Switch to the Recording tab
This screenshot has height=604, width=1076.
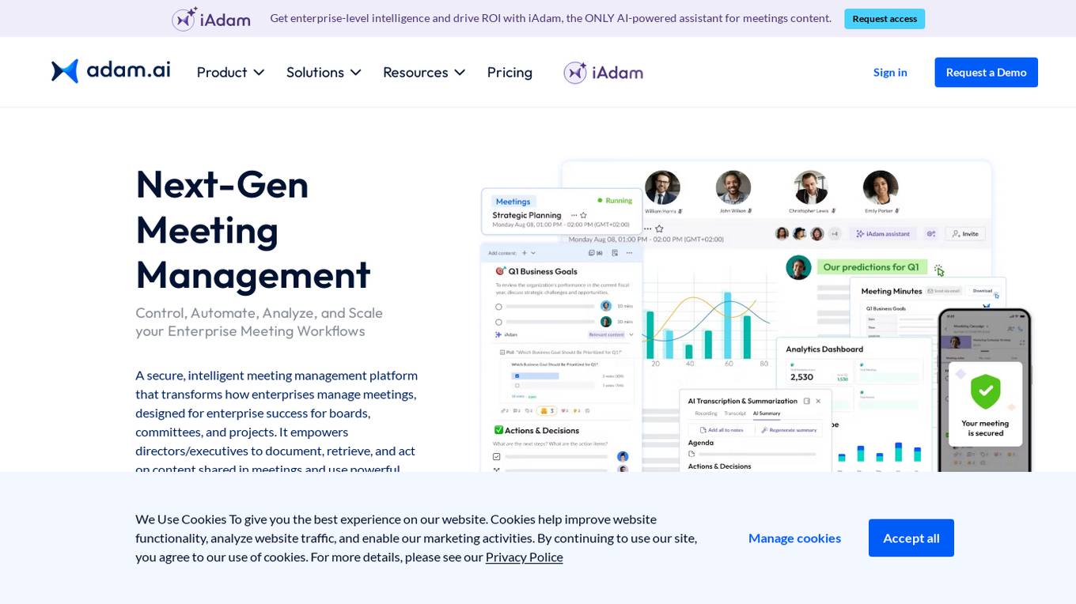pyautogui.click(x=706, y=413)
